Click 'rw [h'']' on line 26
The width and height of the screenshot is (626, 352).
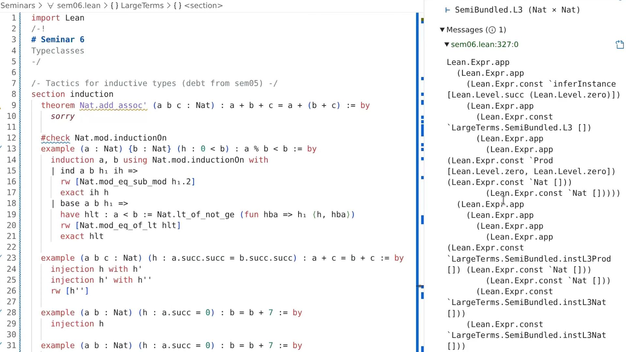pos(70,291)
